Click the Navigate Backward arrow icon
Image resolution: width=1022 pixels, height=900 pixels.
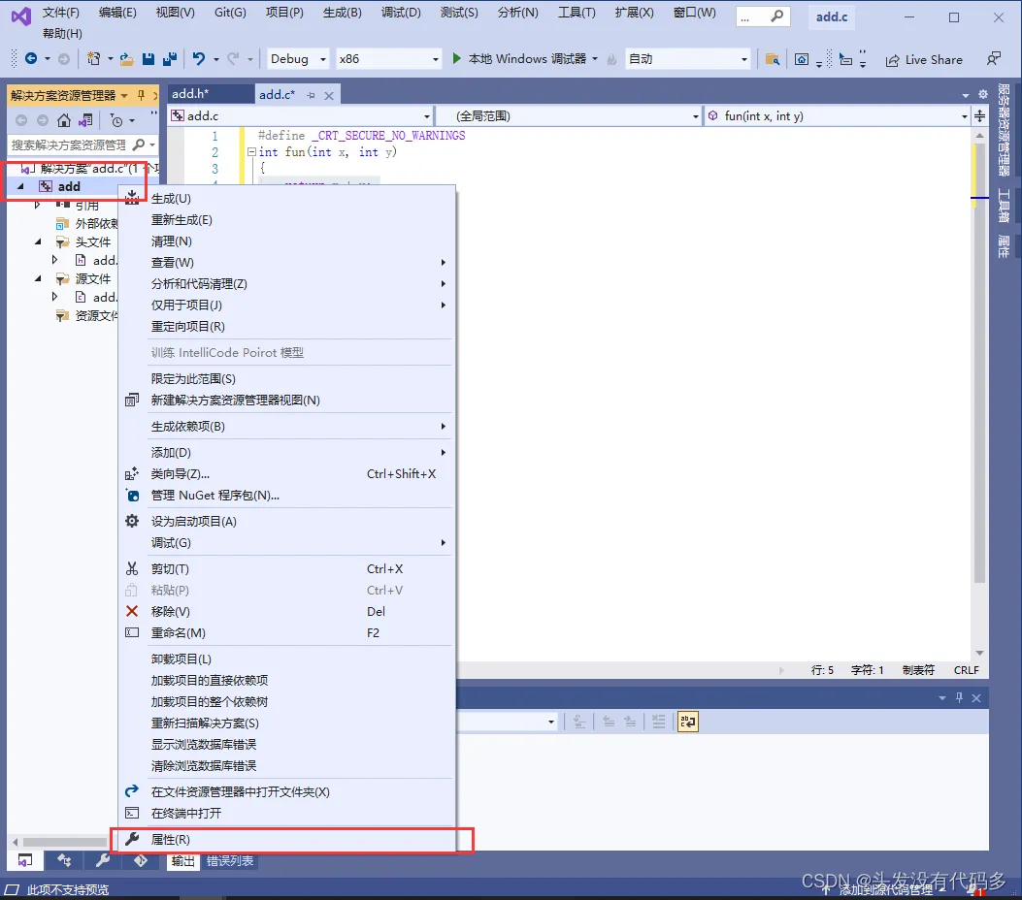tap(31, 59)
